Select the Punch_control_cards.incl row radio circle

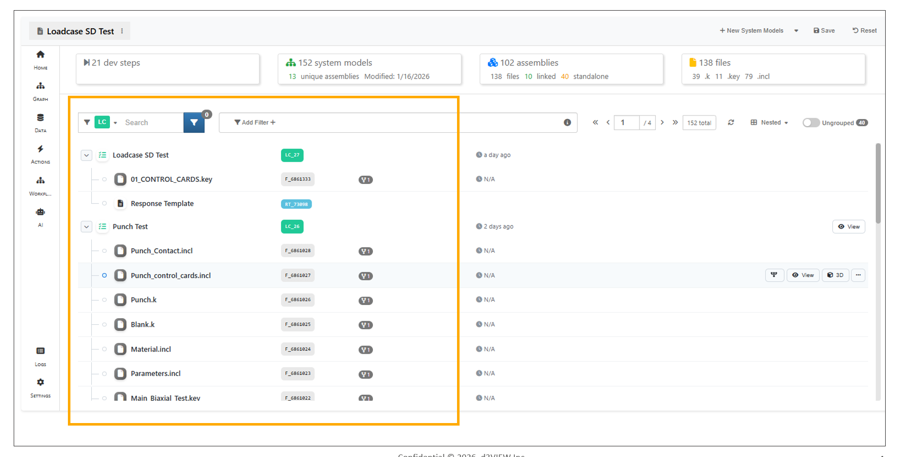click(104, 276)
